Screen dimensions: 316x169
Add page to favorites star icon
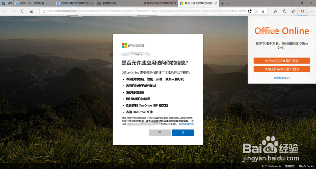point(263,11)
